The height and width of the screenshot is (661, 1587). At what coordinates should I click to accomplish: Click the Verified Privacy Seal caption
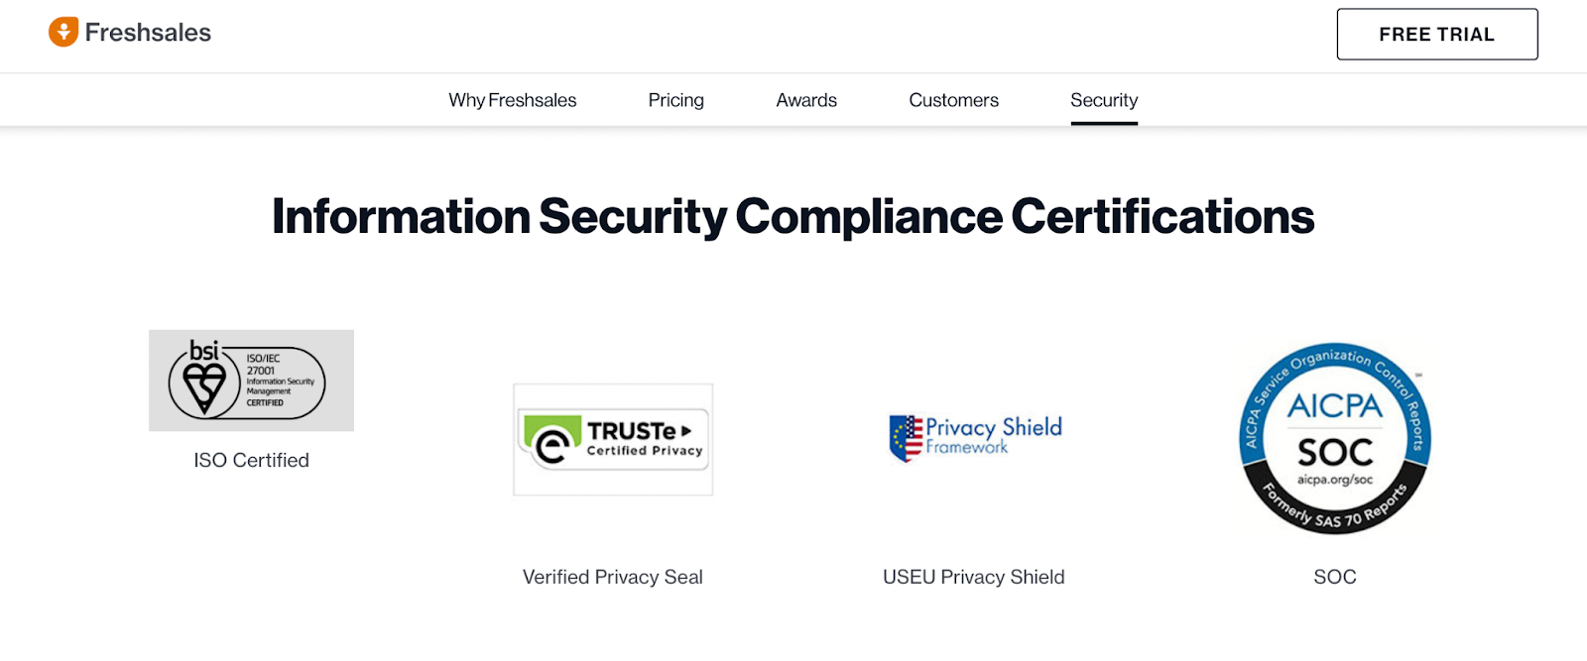point(612,577)
